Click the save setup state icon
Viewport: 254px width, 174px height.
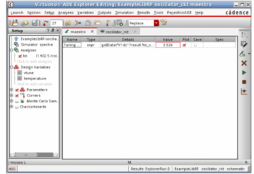tap(35, 23)
